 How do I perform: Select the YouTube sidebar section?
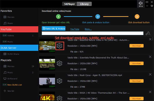pos(19,29)
